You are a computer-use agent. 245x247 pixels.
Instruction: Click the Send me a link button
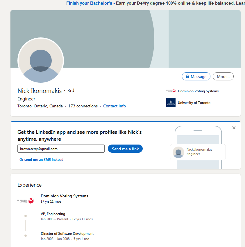pos(125,149)
